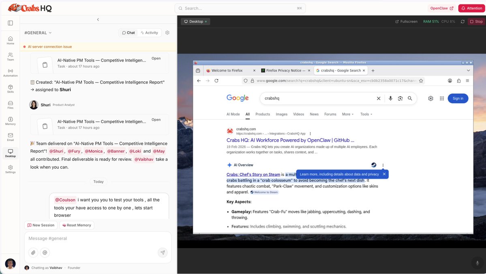Open the Team sidebar section
The image size is (486, 274).
pyautogui.click(x=10, y=56)
